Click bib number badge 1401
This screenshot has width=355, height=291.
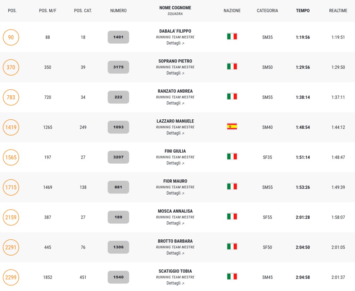coord(118,37)
